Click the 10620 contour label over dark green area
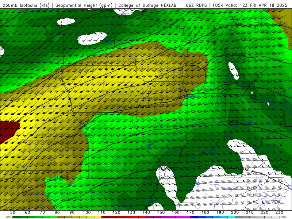Screen dimensions: 292x219 pos(232,122)
